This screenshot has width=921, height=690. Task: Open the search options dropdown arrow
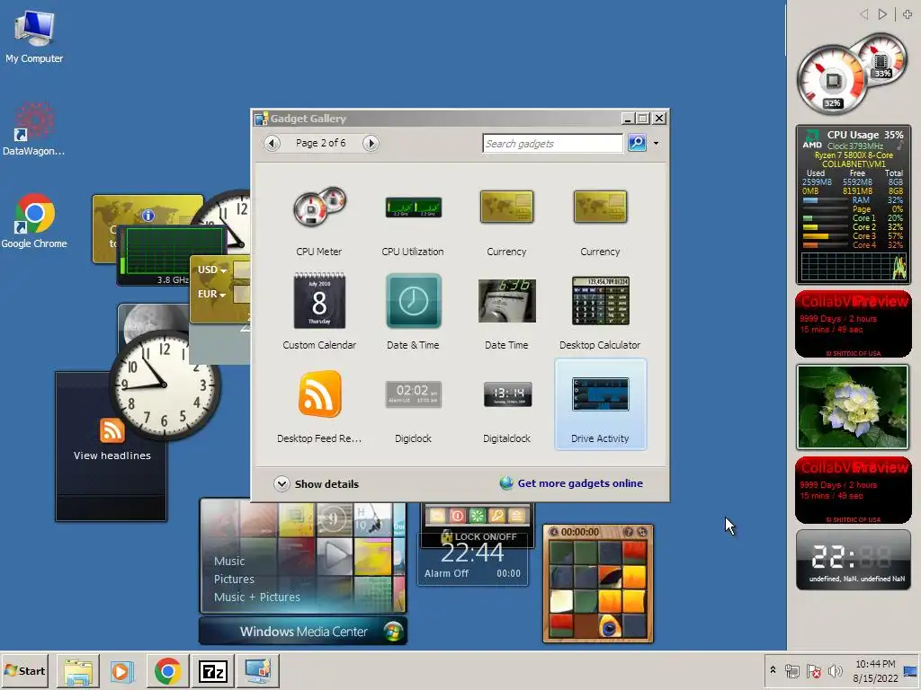(656, 143)
